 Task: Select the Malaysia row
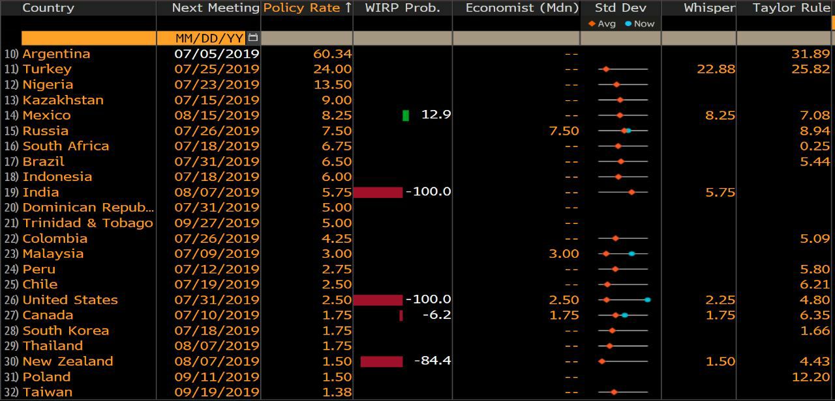point(53,254)
